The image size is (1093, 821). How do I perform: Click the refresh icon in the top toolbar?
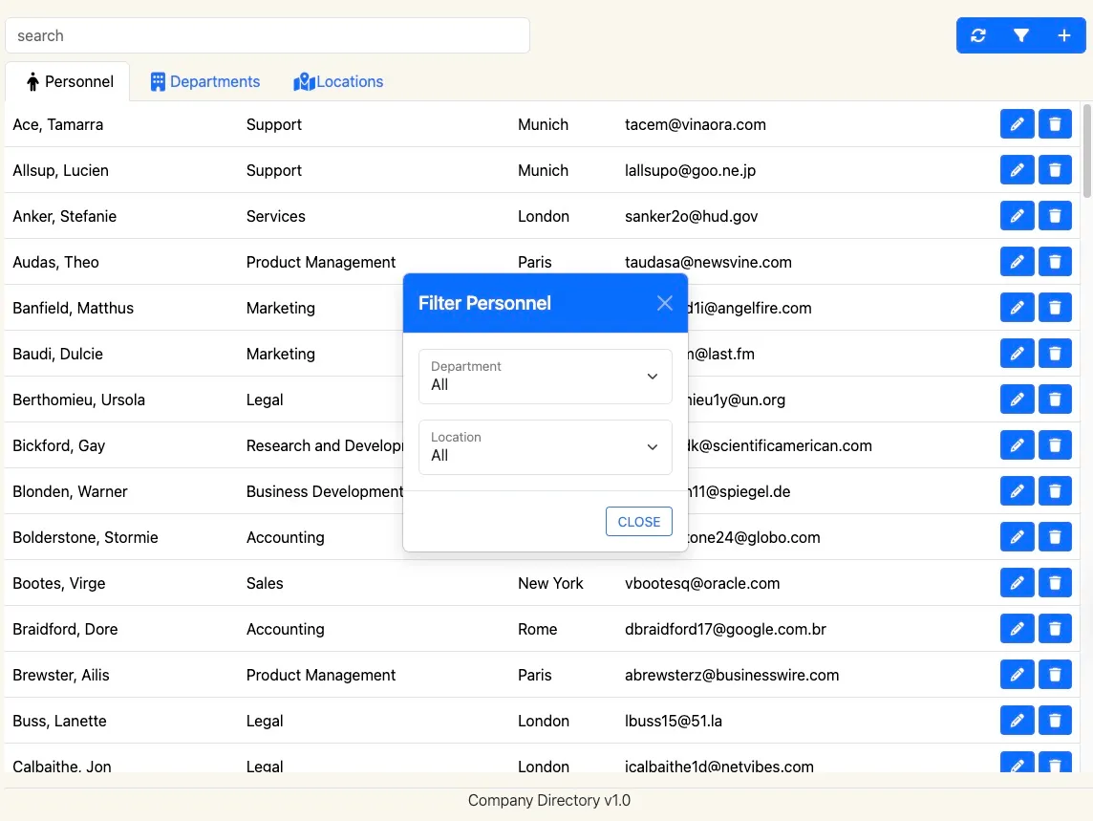click(x=977, y=35)
